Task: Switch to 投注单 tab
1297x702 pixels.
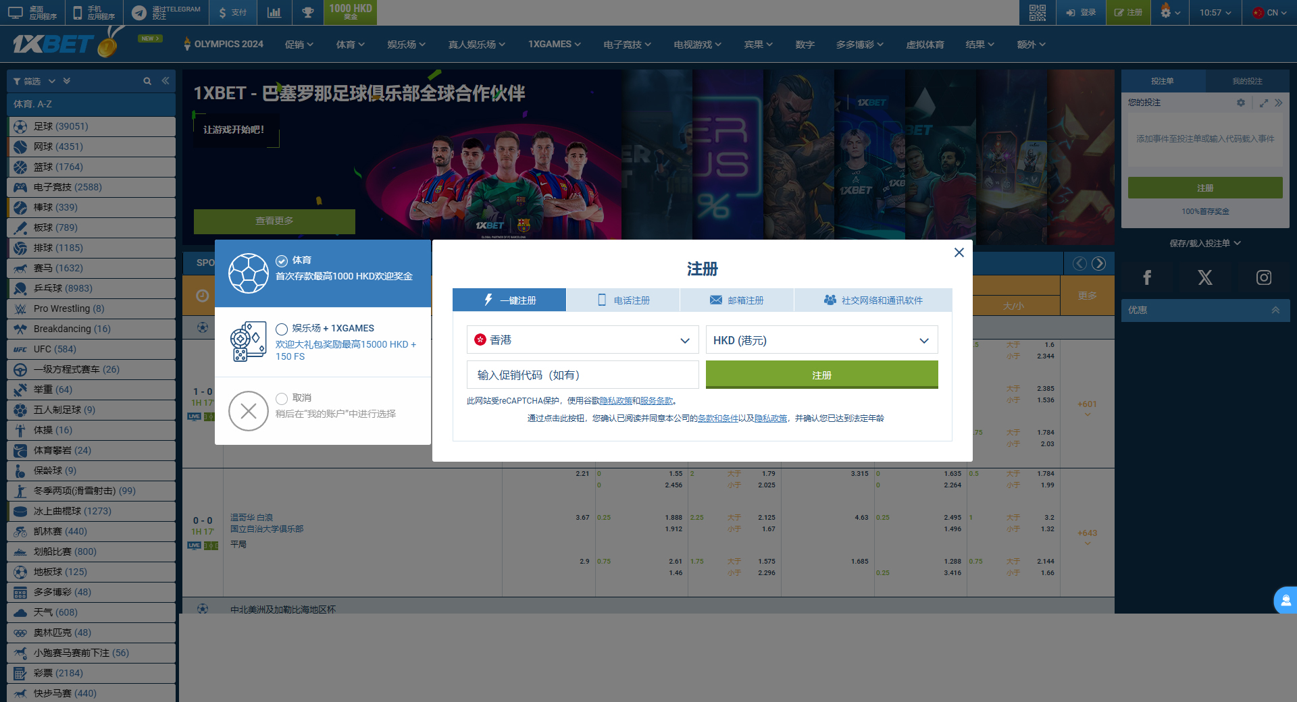Action: click(x=1163, y=81)
